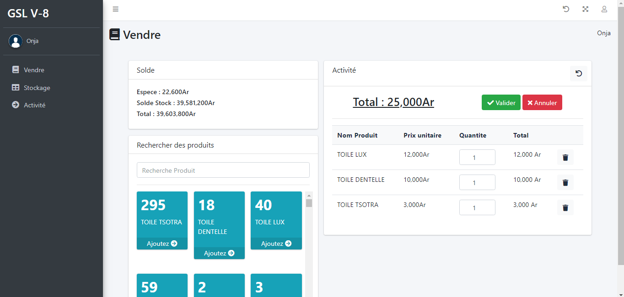Screen dimensions: 624x297
Task: Toggle the hamburger sidebar menu icon
Action: pyautogui.click(x=116, y=9)
